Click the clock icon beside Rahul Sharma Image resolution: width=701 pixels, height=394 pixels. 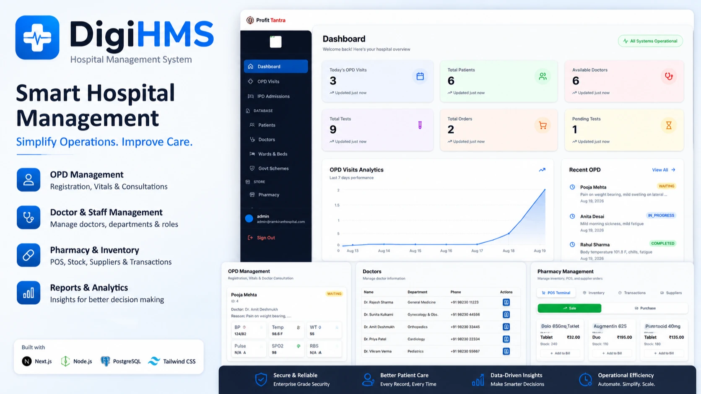[572, 244]
